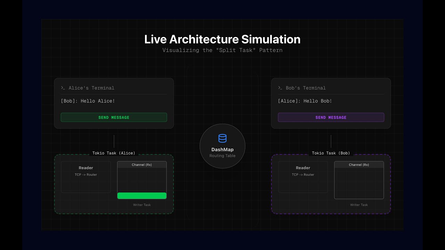Click "TCP -> Router" in Alice's Reader
This screenshot has width=445, height=250.
click(86, 175)
